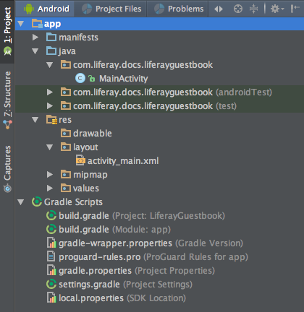Select the MainActivity class
This screenshot has width=304, height=312.
(x=124, y=79)
